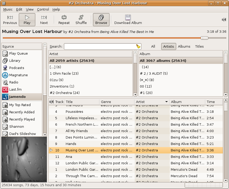This screenshot has height=189, width=229.
Task: Click the source list scroll-down arrow
Action: coord(45,135)
